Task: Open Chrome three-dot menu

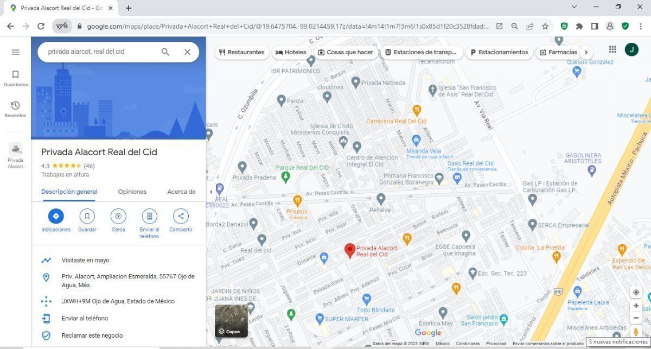Action: [x=641, y=26]
